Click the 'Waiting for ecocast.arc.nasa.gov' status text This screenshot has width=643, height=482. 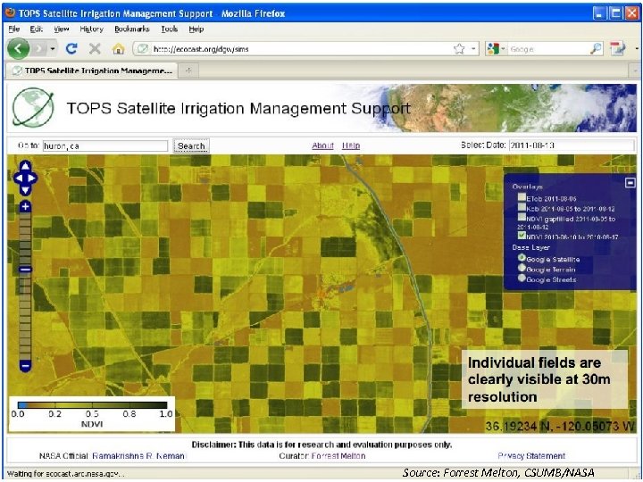65,474
